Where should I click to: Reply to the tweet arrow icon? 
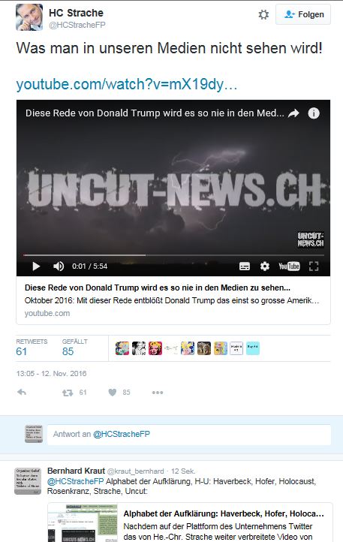point(22,393)
